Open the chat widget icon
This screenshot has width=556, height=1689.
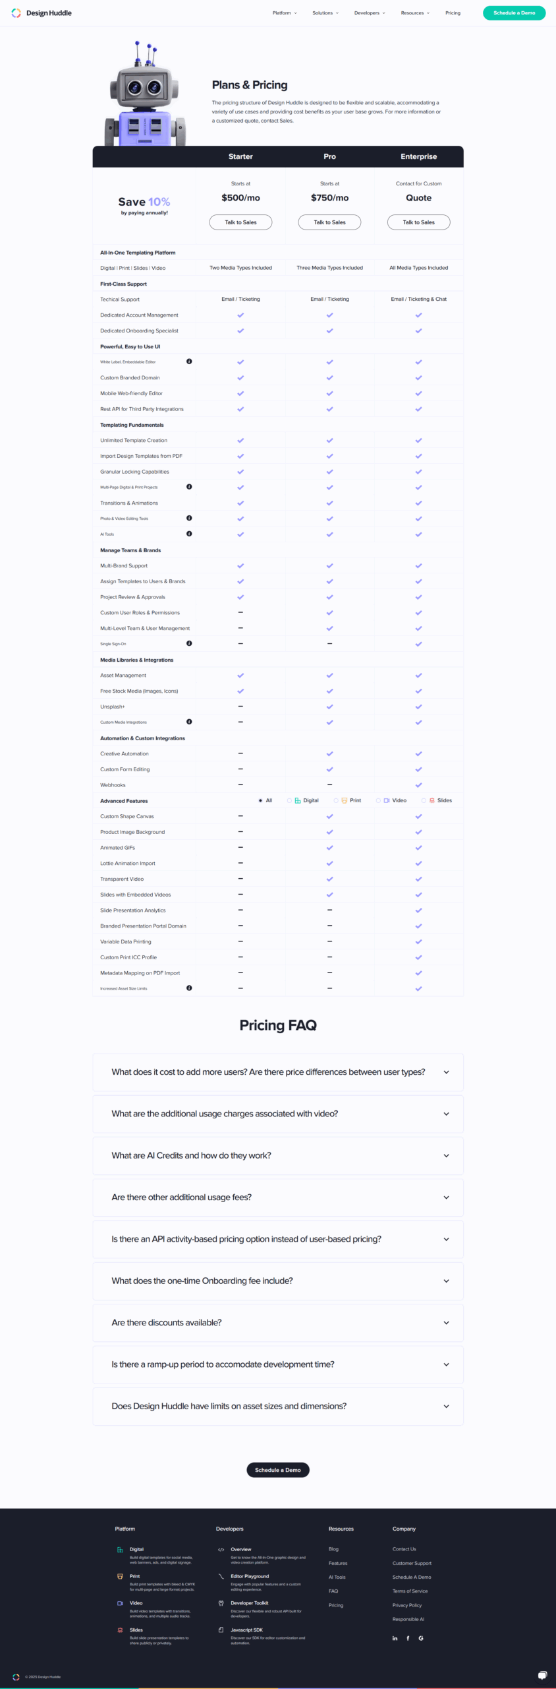click(x=542, y=1675)
